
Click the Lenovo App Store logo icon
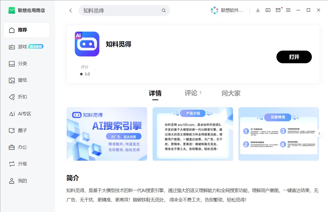tap(12, 10)
